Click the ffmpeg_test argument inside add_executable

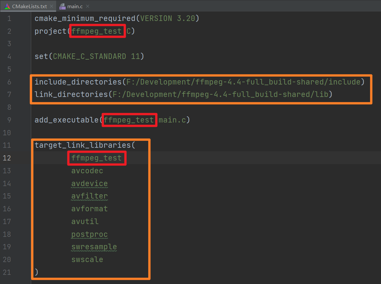click(x=129, y=120)
